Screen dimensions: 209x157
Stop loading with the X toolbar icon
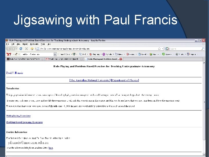(x=26, y=49)
